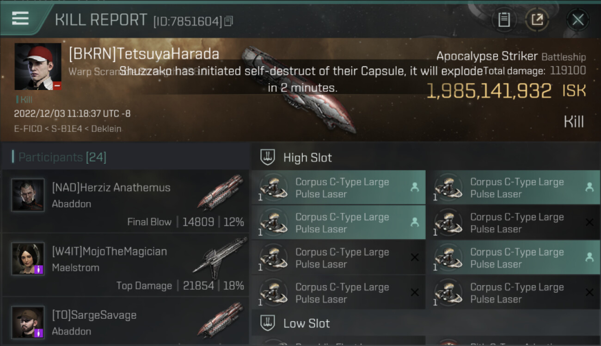The width and height of the screenshot is (601, 346).
Task: Open TetsuyaHarada's pilot portrait
Action: [x=37, y=67]
